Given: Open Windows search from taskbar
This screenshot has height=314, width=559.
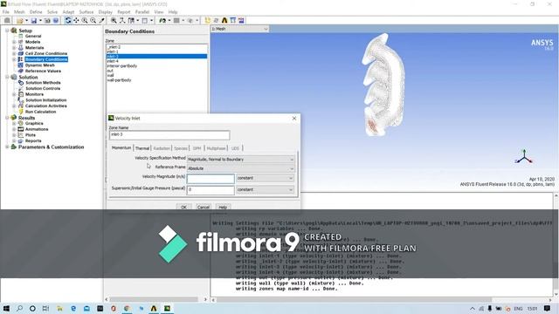Looking at the screenshot, I should [19, 308].
